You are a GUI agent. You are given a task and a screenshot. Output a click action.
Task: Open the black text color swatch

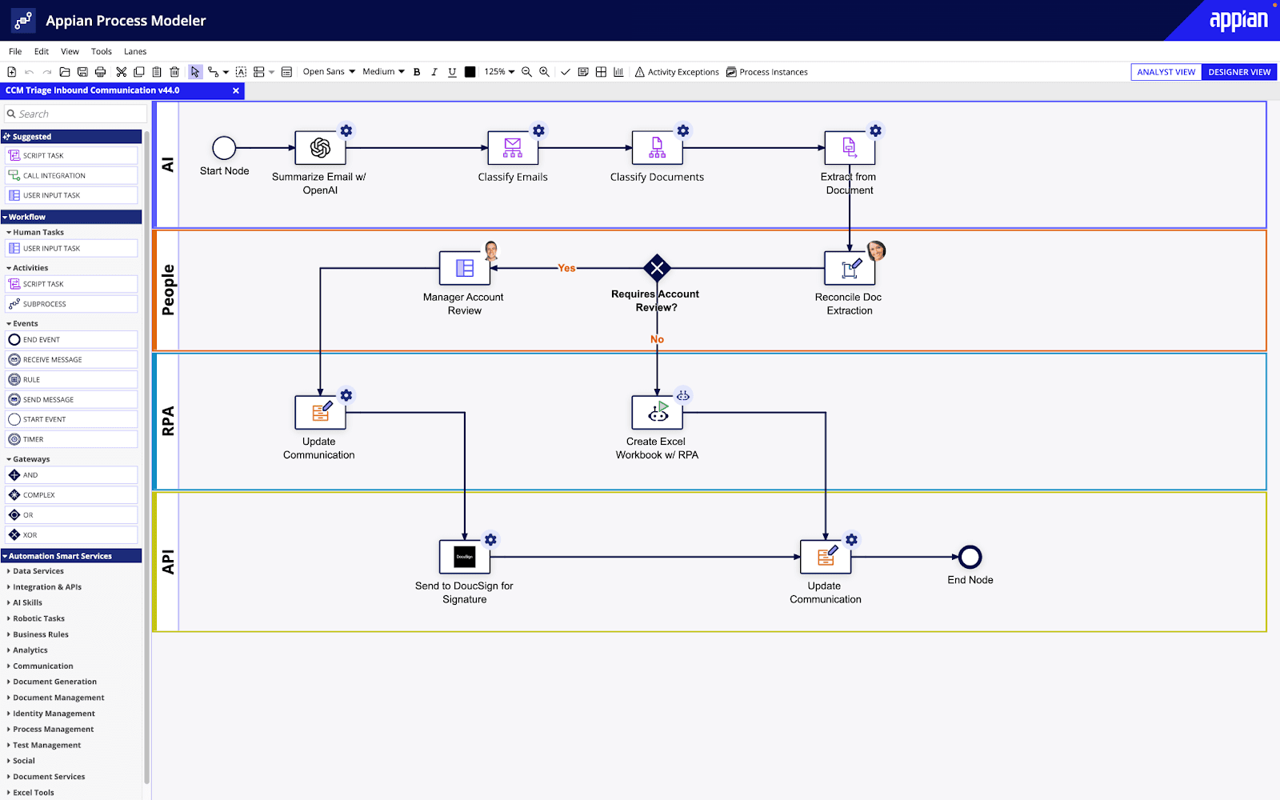tap(470, 72)
